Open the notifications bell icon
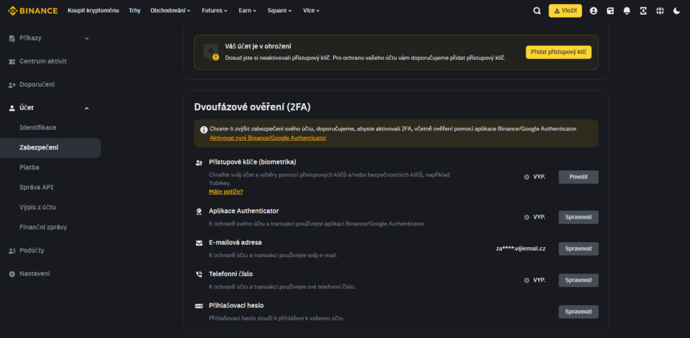This screenshot has height=338, width=690. (627, 11)
